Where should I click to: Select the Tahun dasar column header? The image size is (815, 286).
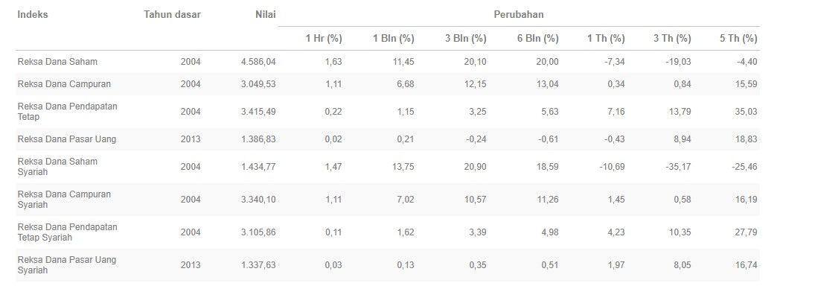[x=172, y=15]
